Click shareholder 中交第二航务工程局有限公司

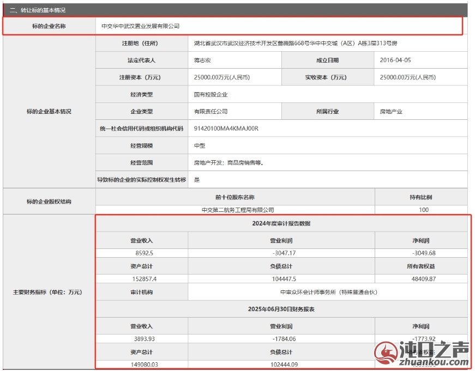(x=238, y=210)
